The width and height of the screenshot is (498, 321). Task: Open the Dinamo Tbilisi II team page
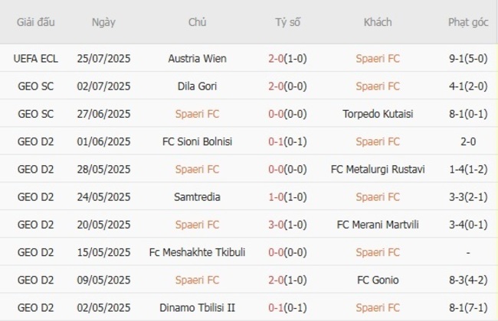[197, 307]
